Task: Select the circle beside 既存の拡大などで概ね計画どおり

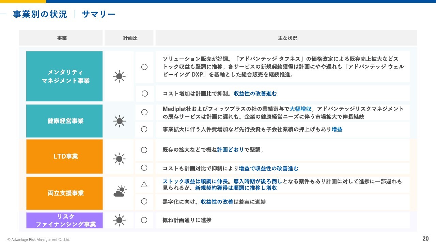Action: 144,150
